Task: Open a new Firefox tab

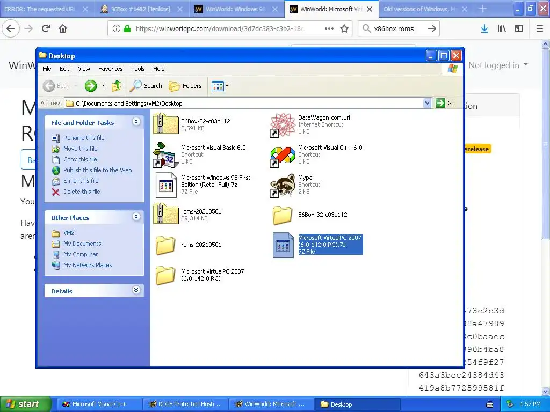Action: [x=483, y=9]
